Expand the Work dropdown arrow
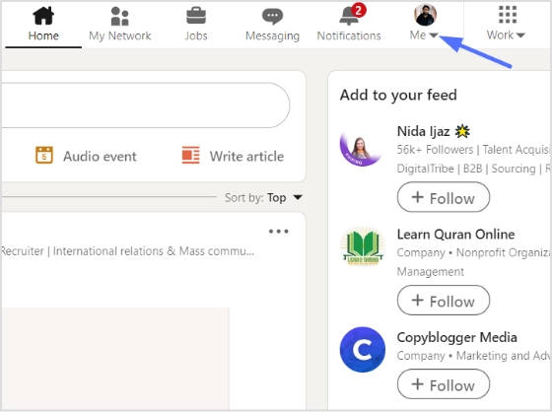 pos(520,35)
